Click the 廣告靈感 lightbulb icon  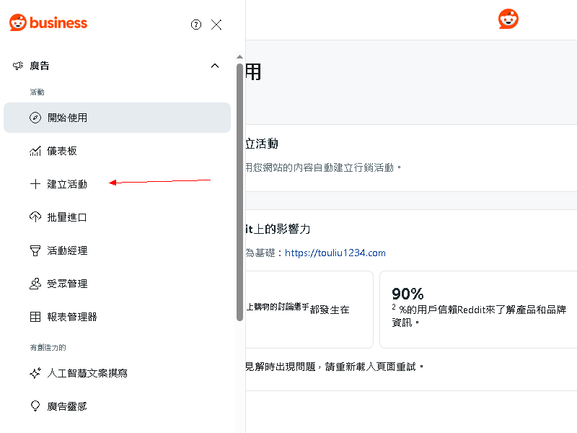click(x=35, y=406)
